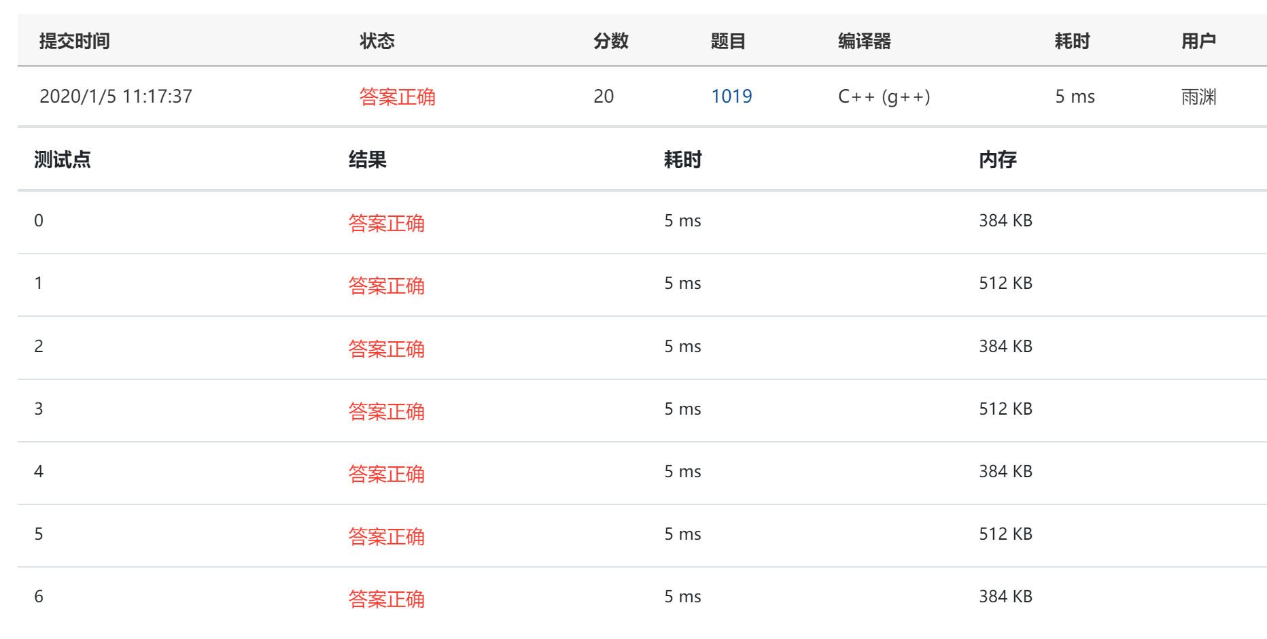Image resolution: width=1267 pixels, height=639 pixels.
Task: Click the score value 20
Action: coord(604,97)
